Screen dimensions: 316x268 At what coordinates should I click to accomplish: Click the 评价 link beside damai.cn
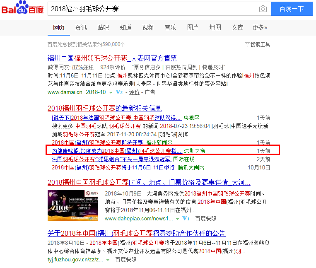coord(134,92)
